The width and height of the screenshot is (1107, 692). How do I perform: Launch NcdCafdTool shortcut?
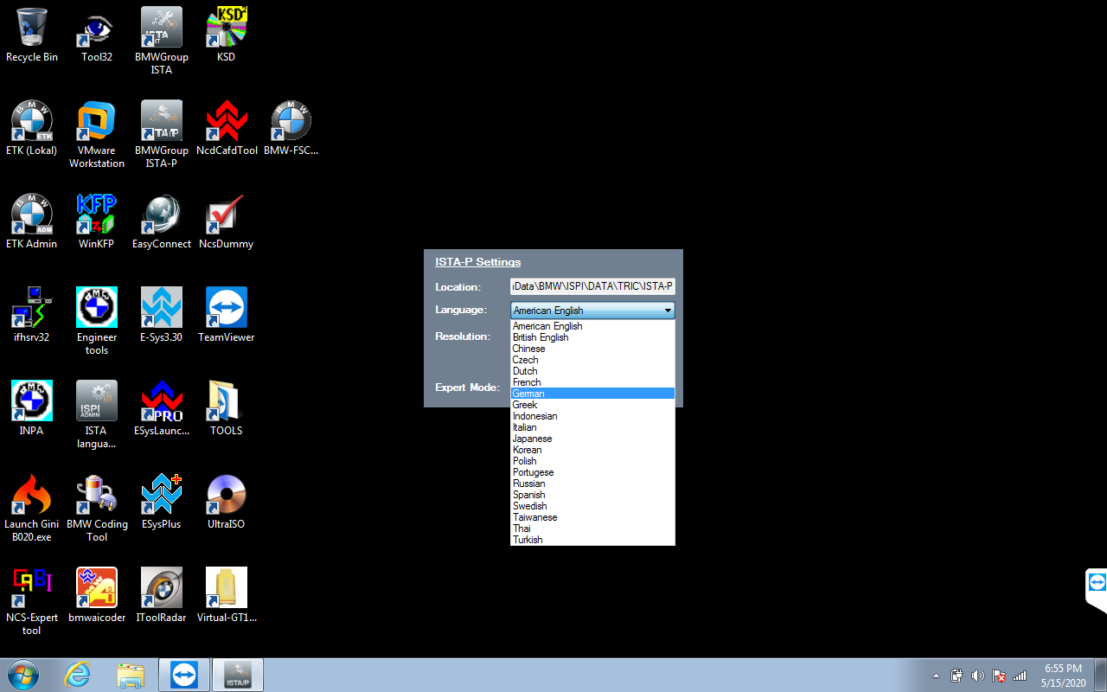point(227,128)
